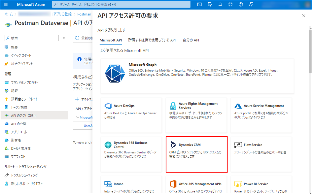The width and height of the screenshot is (312, 194).
Task: Click the sidebar 検索 box
Action: point(32,38)
